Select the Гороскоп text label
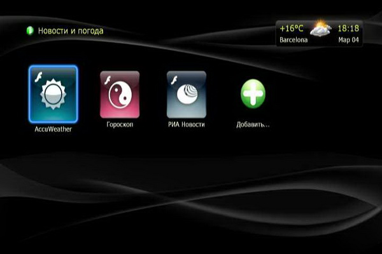The image size is (382, 254). pos(120,125)
